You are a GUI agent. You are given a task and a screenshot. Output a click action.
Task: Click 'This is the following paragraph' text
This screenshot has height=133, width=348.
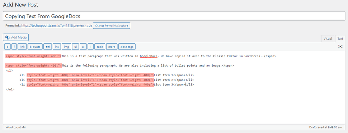[x=89, y=66]
